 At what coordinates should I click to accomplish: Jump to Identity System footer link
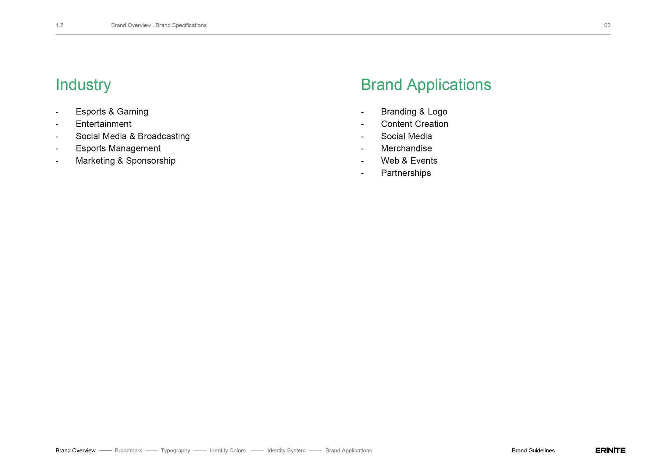[x=286, y=450]
